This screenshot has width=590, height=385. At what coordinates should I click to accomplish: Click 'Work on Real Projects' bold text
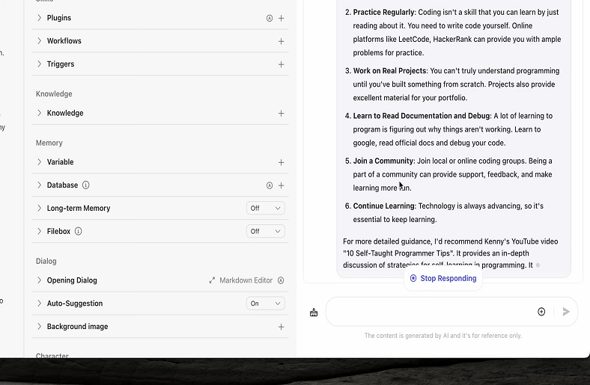(x=390, y=71)
